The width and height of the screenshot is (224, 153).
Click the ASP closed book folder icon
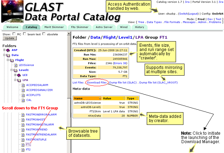click(x=8, y=50)
